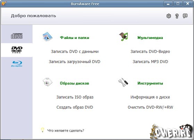Click the Что желаете сделать? text
Screen dimensions: 194x140
(66, 131)
